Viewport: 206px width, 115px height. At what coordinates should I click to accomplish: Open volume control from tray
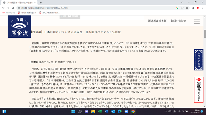coord(183,111)
